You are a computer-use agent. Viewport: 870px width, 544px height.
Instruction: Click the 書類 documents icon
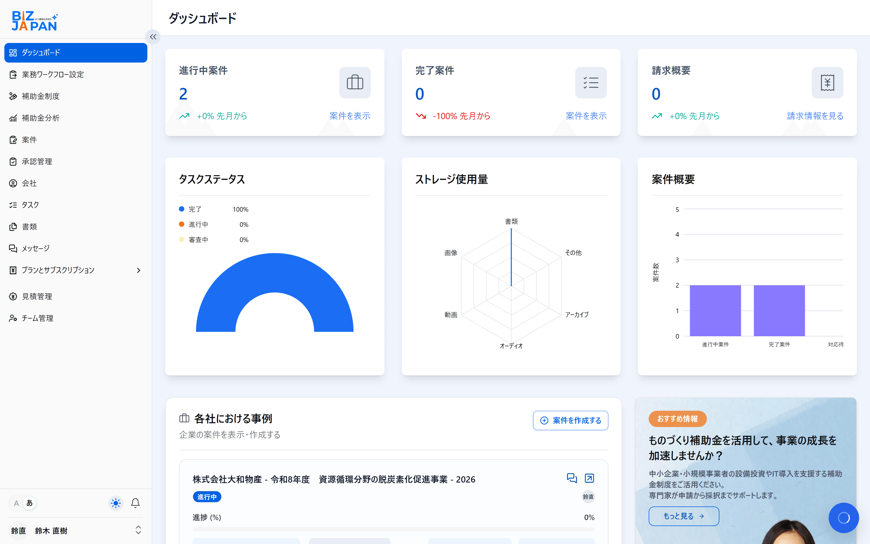pyautogui.click(x=13, y=227)
